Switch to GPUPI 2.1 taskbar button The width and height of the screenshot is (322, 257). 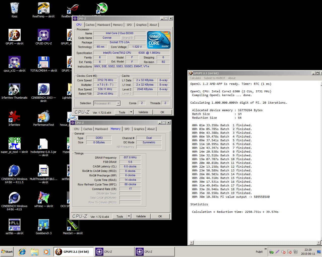tap(73, 252)
